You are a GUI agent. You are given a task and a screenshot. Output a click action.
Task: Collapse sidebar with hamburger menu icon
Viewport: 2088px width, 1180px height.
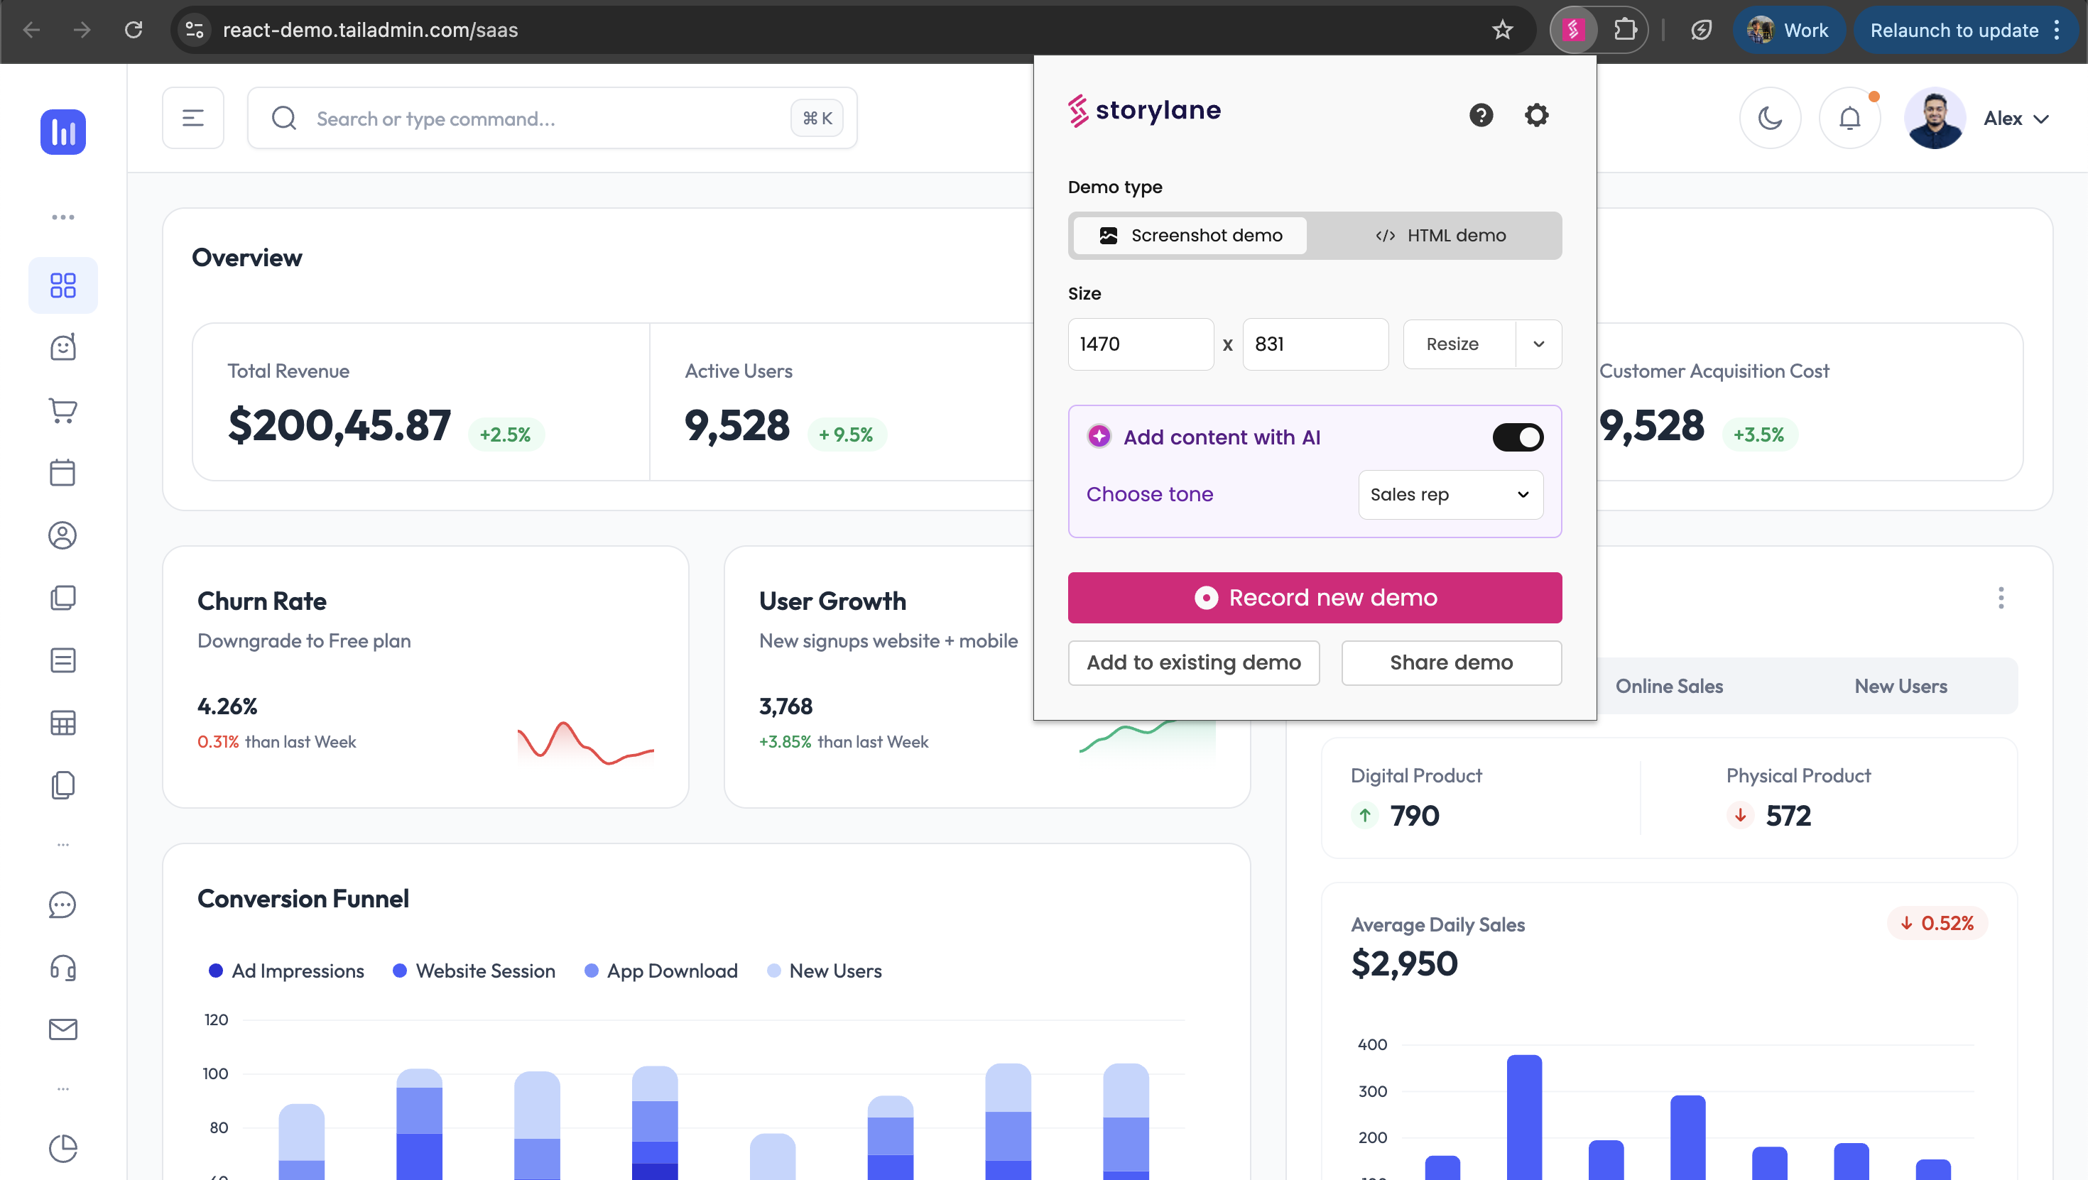click(193, 119)
